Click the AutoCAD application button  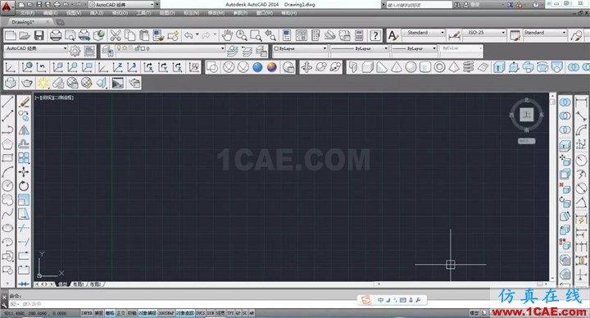tap(7, 7)
